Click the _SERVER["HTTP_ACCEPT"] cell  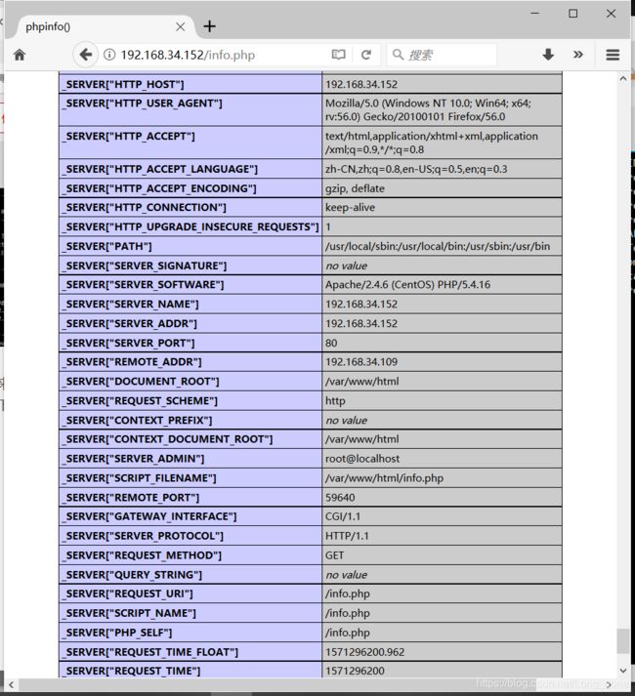[190, 143]
